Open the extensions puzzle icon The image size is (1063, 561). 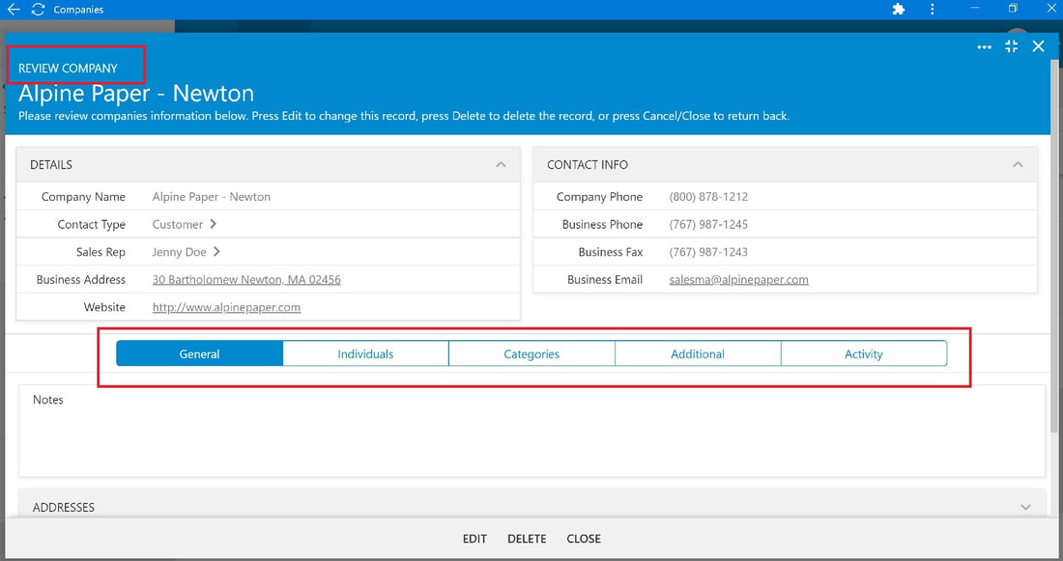(899, 9)
